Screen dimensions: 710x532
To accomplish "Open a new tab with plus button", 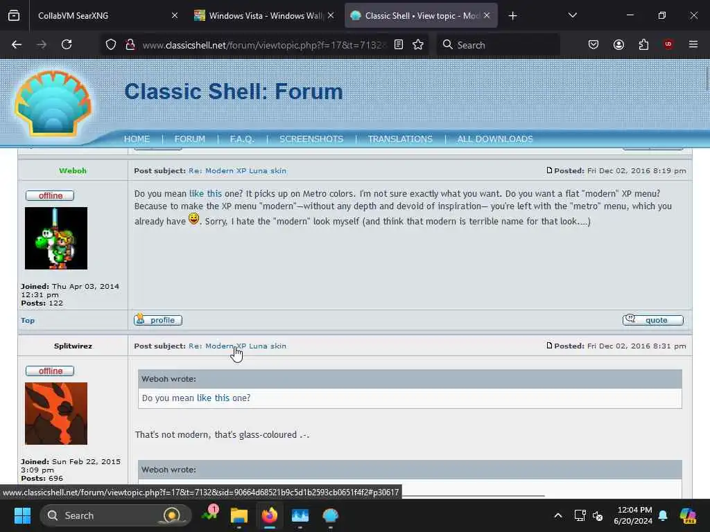I will pos(512,16).
